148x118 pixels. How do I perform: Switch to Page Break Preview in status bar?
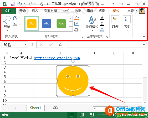click(92, 115)
